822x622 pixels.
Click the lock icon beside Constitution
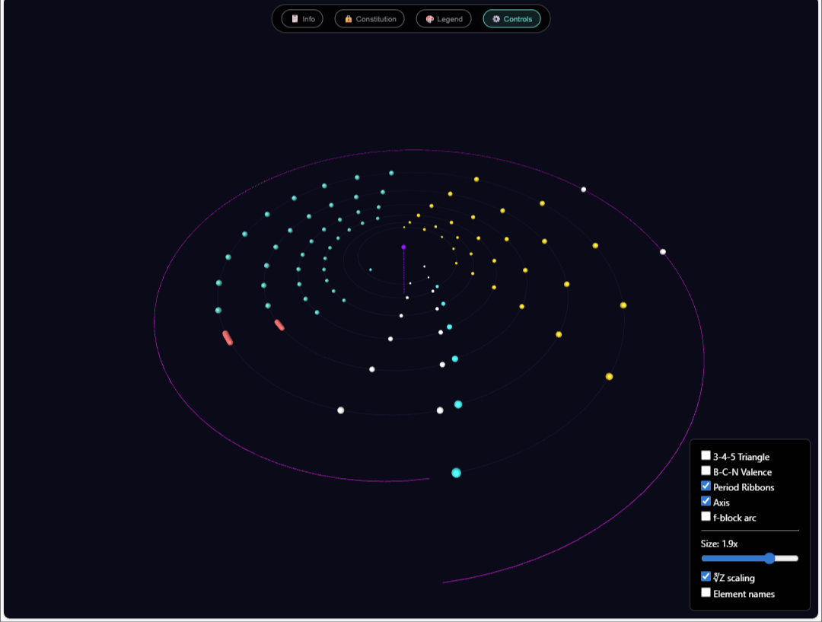[349, 19]
